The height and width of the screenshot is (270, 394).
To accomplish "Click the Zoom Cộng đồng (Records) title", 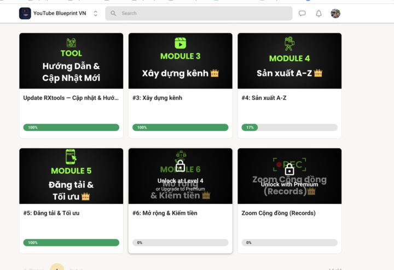I will 279,213.
